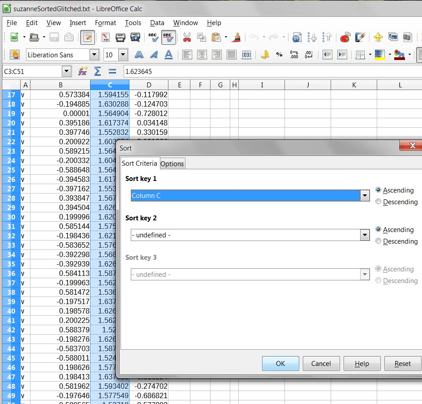The height and width of the screenshot is (404, 422).
Task: Click Reset in the Sort dialog
Action: (x=403, y=364)
